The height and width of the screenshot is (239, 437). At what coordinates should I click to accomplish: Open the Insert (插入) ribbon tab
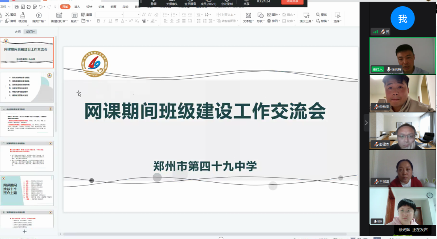[77, 7]
